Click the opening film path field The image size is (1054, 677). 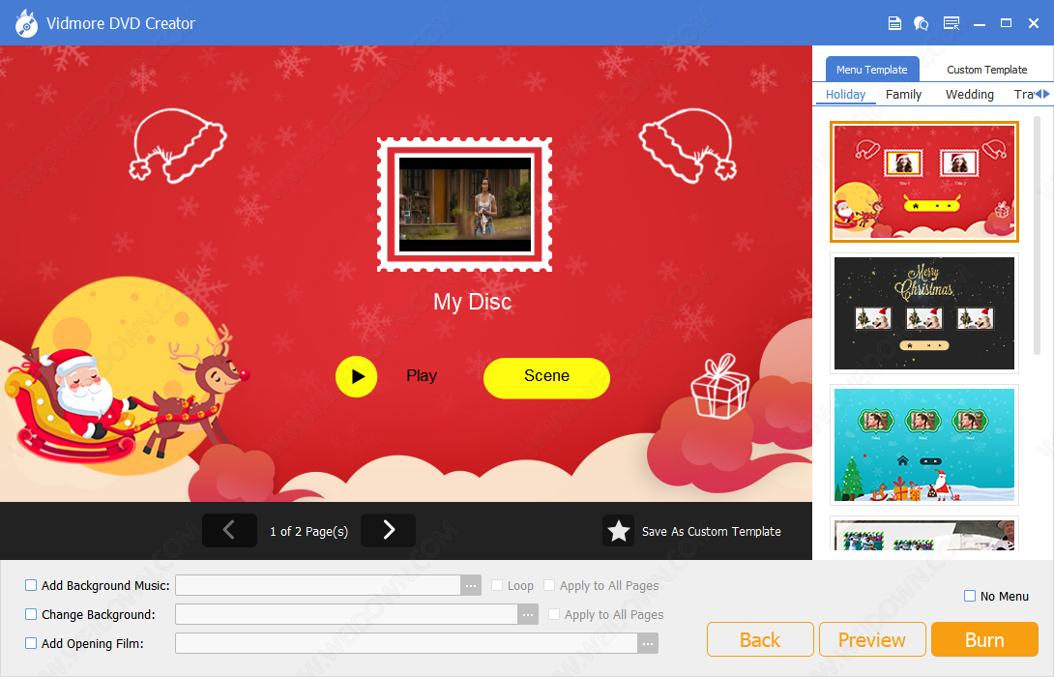pyautogui.click(x=407, y=643)
